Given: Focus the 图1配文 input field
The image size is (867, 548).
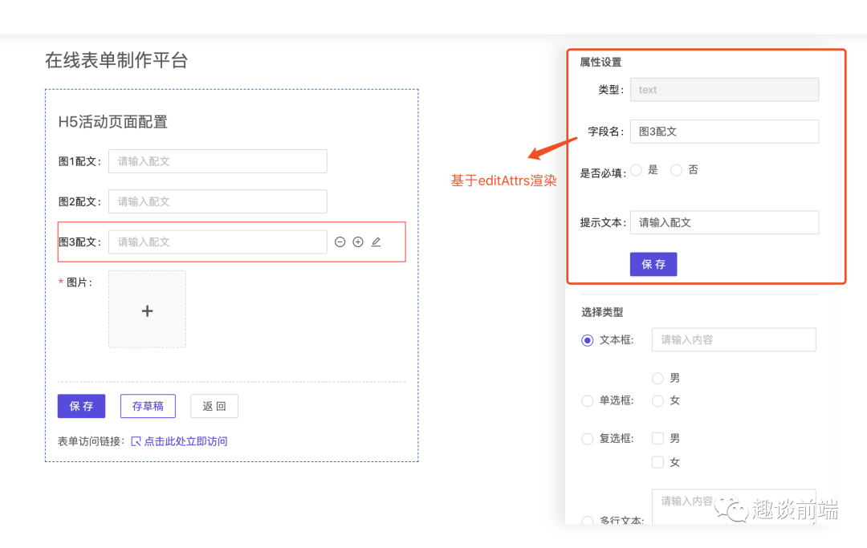Looking at the screenshot, I should (x=218, y=161).
